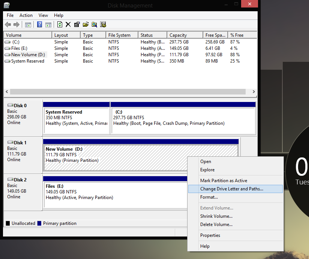Select the System Reserved partition on Disk 0

pos(76,118)
